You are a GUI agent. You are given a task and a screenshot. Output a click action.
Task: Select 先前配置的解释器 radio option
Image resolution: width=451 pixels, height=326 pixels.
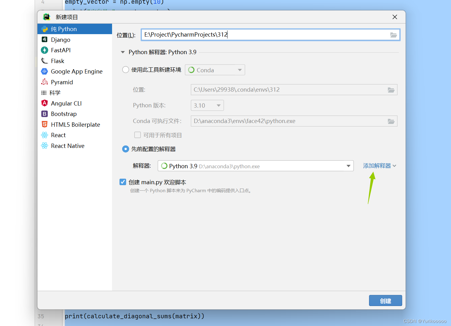(126, 149)
